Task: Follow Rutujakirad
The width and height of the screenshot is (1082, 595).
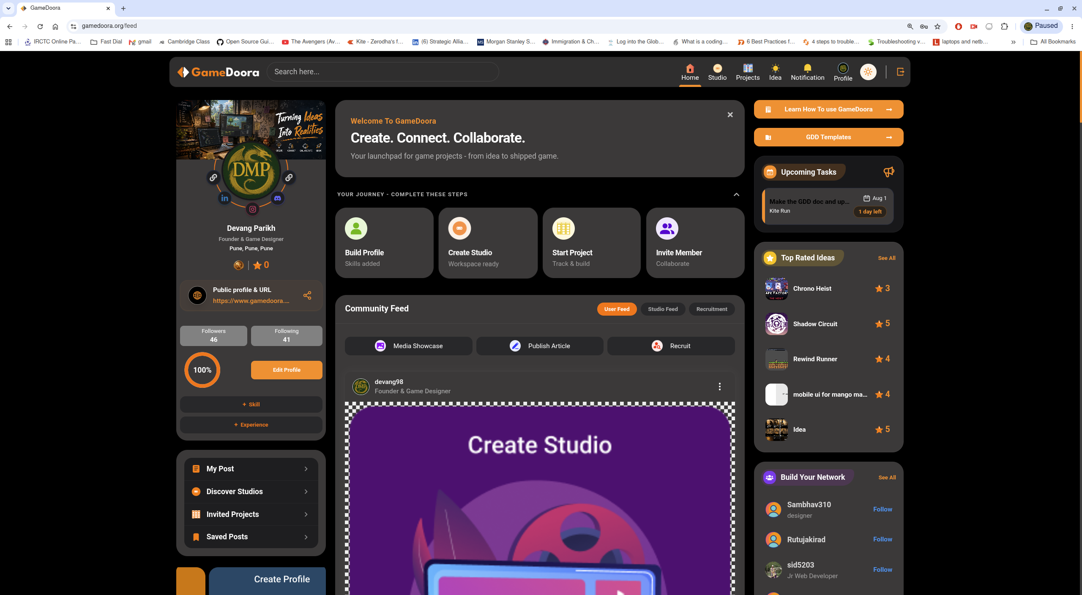Action: click(x=883, y=539)
